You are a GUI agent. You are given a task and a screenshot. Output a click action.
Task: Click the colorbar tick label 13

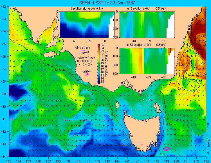(x=102, y=82)
